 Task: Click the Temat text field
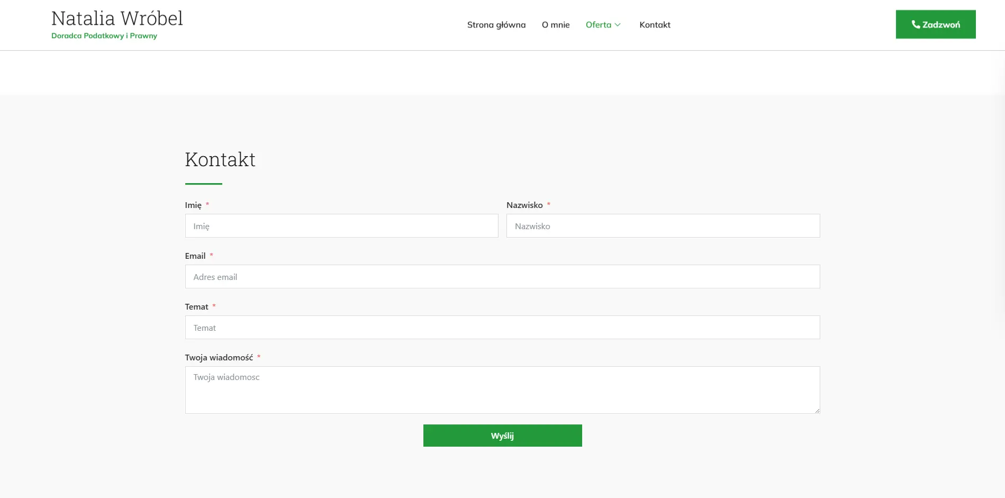click(x=502, y=328)
